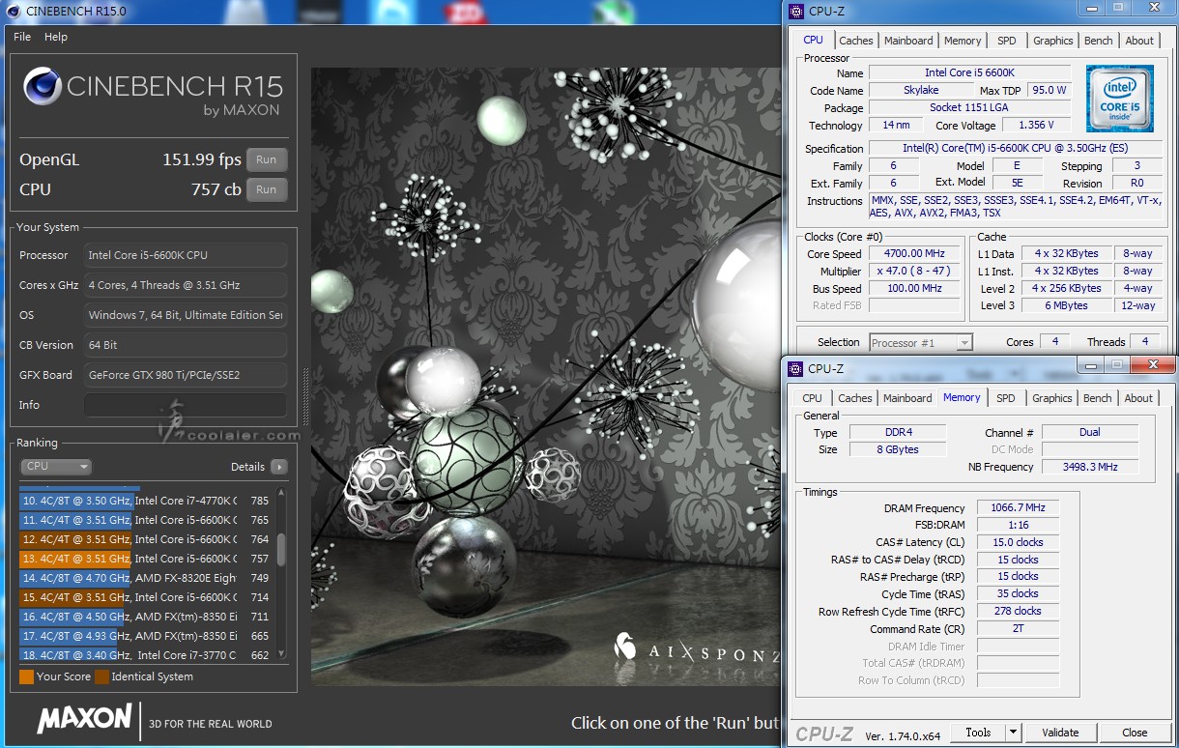Click the Processor field showing i5-6600K
Screen dimensions: 1179x748
(x=186, y=255)
